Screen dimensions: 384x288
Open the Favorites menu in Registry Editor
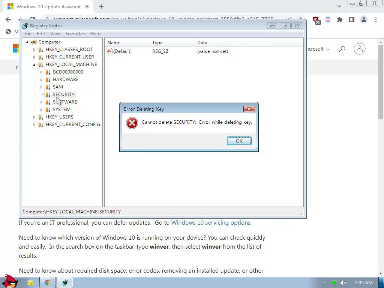pos(75,33)
